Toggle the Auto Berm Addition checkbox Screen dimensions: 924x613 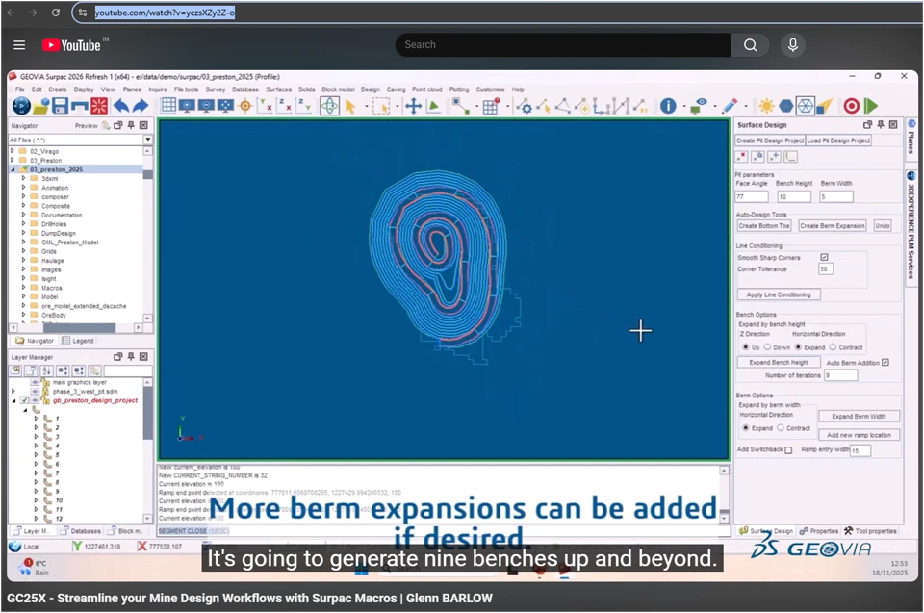pos(885,363)
